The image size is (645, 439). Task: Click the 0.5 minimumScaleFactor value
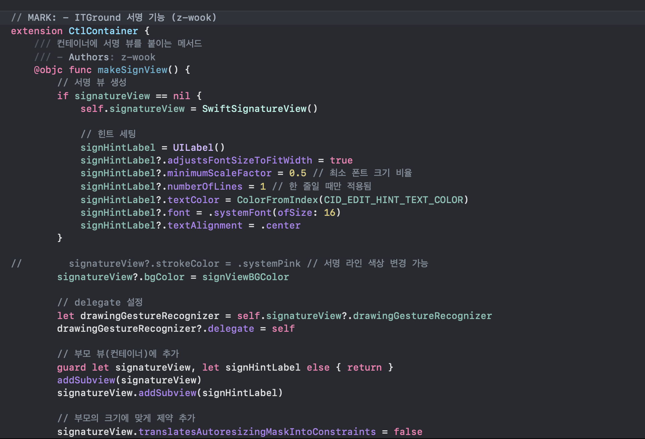(298, 173)
